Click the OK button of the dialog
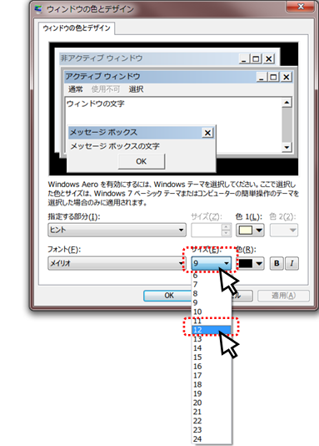 tap(168, 296)
